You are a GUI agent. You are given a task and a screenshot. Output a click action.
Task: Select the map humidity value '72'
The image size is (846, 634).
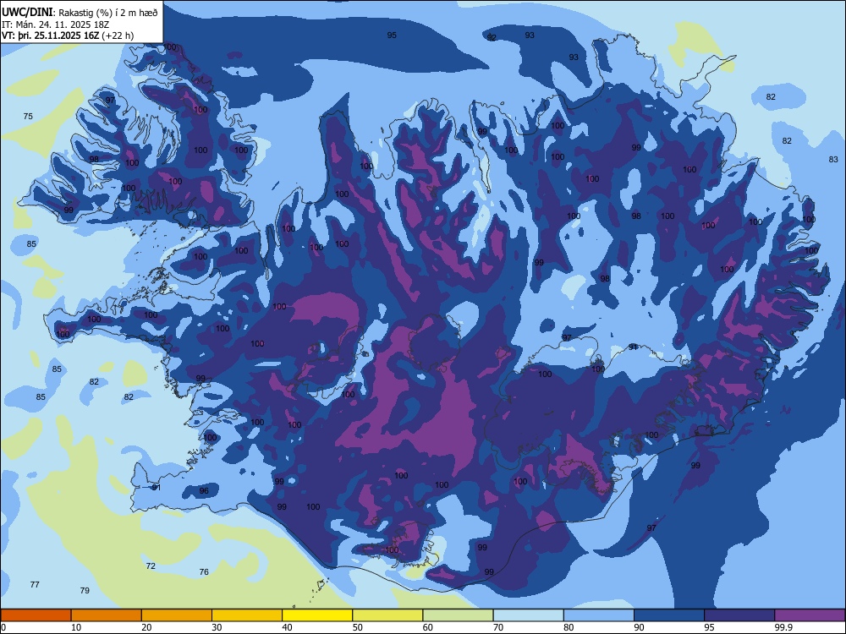151,566
